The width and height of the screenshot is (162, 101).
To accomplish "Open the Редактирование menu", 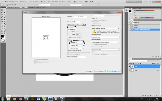I will (13, 2).
